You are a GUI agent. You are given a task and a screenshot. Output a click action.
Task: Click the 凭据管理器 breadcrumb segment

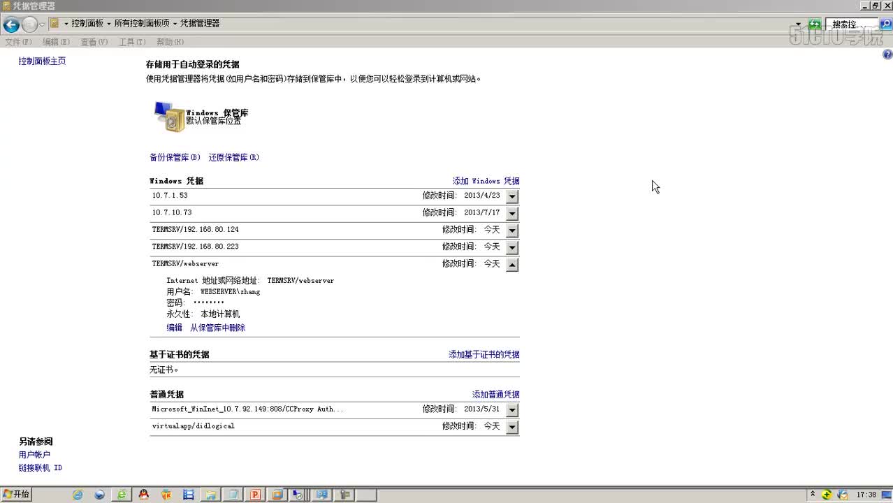coord(200,23)
